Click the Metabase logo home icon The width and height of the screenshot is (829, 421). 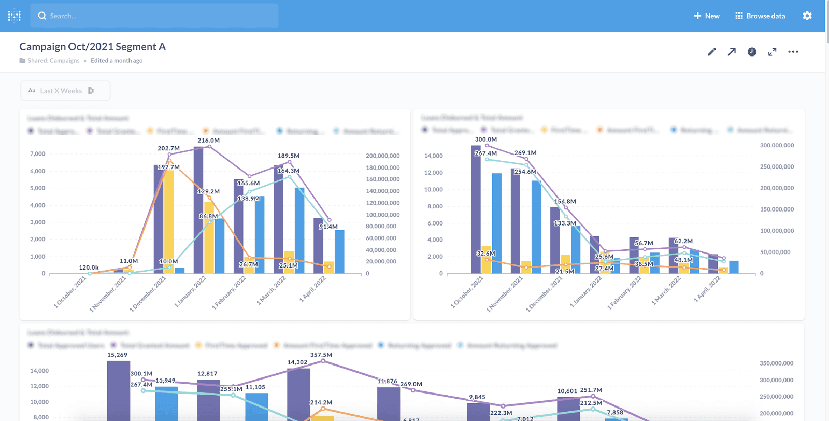click(15, 16)
